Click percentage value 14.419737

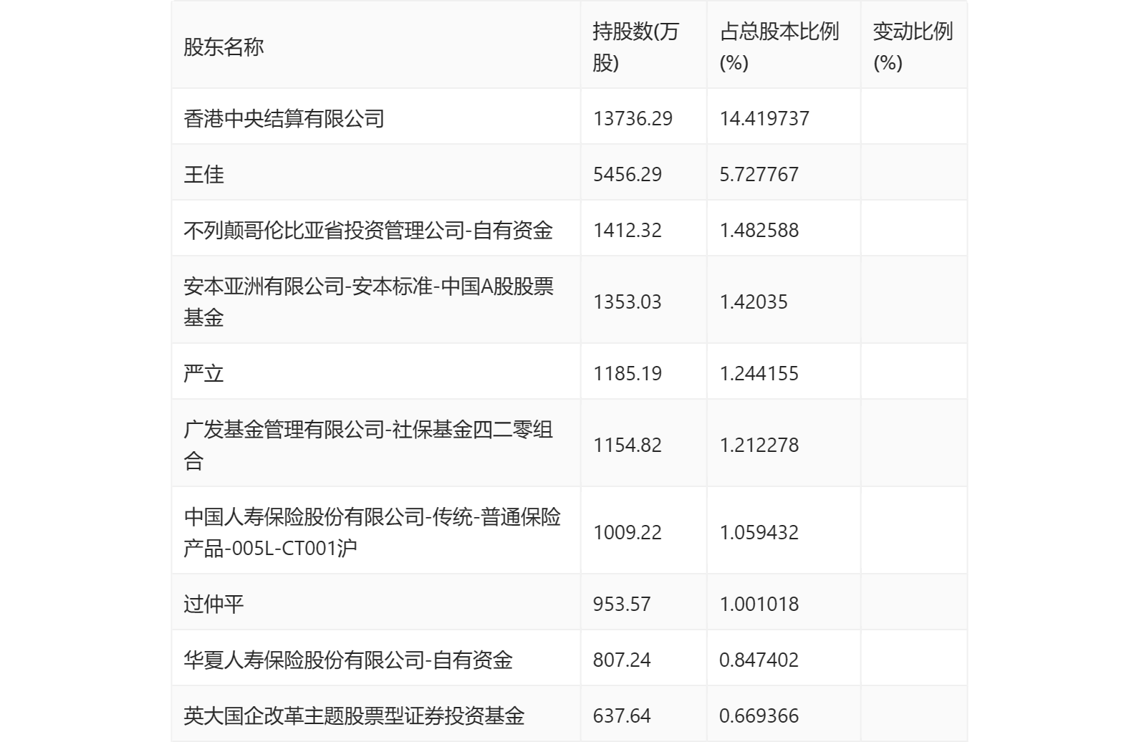click(x=764, y=118)
